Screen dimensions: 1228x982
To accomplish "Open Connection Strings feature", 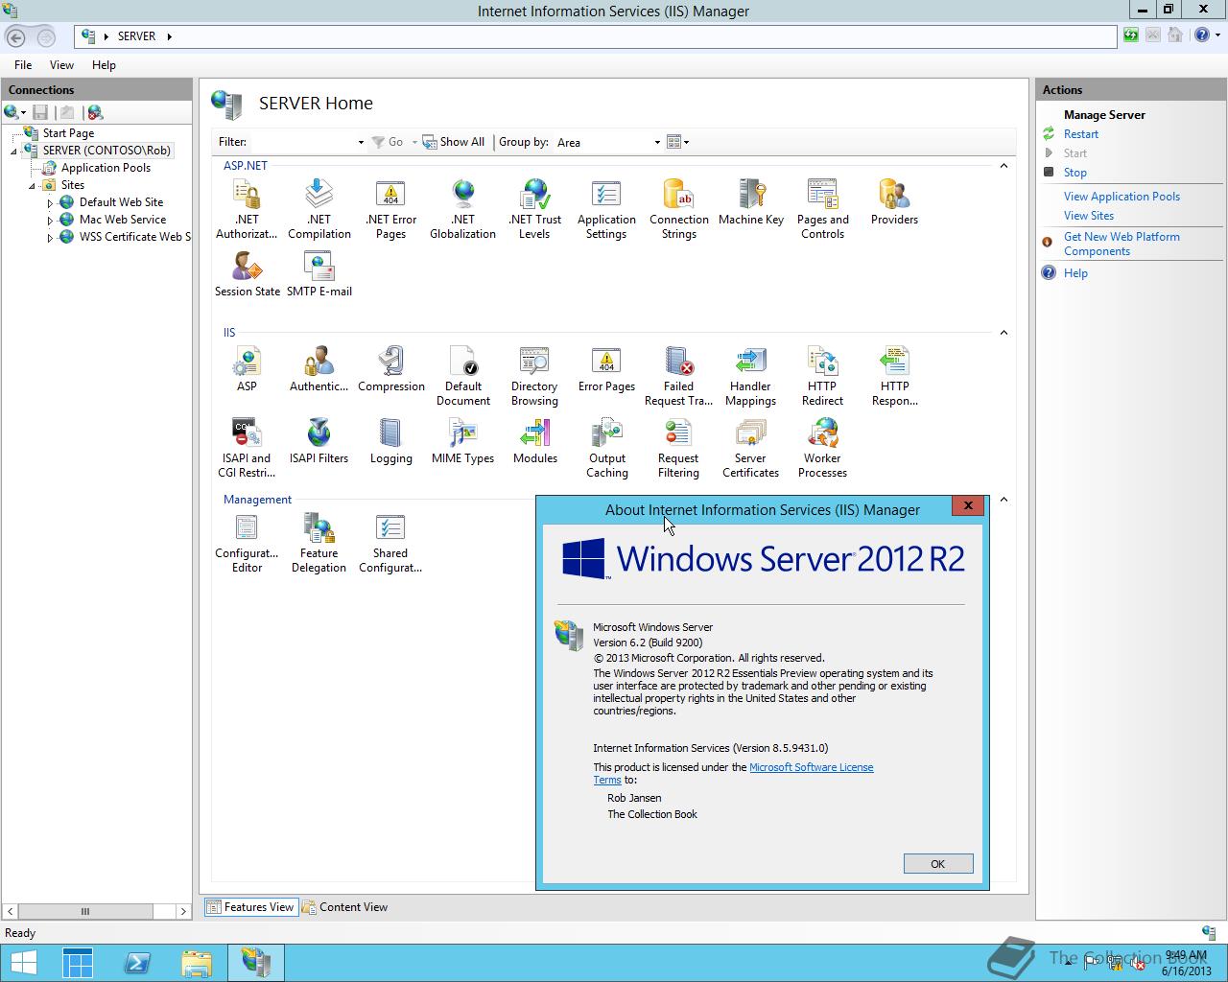I will (679, 209).
